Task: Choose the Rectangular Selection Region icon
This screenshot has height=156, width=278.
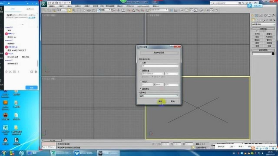Action: 79,10
